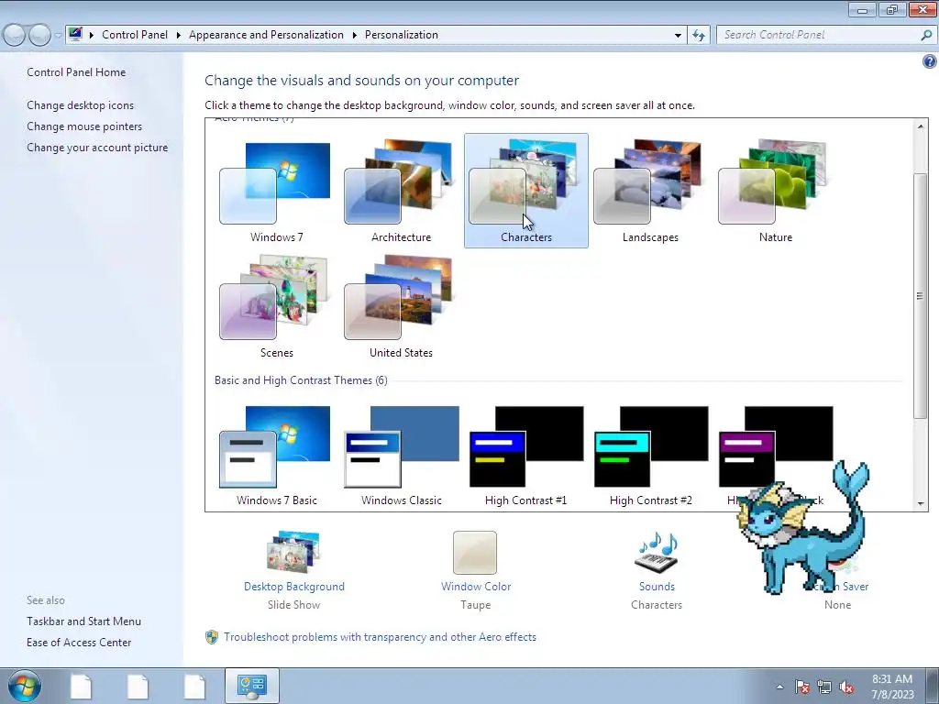The height and width of the screenshot is (704, 939).
Task: Select the Windows Classic theme
Action: [401, 456]
